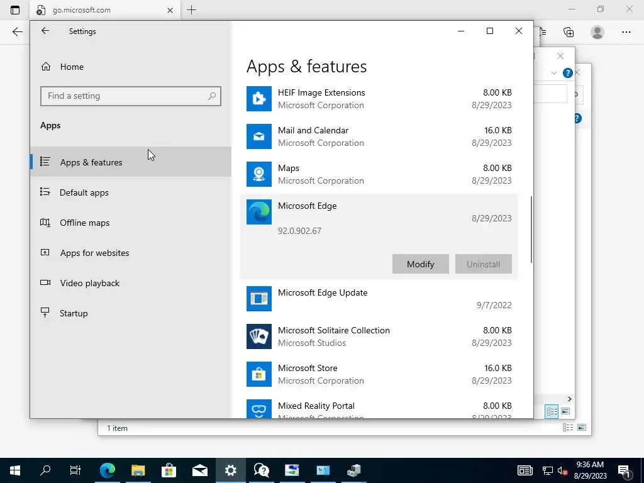Open File Explorer from taskbar
This screenshot has width=644, height=483.
(138, 470)
